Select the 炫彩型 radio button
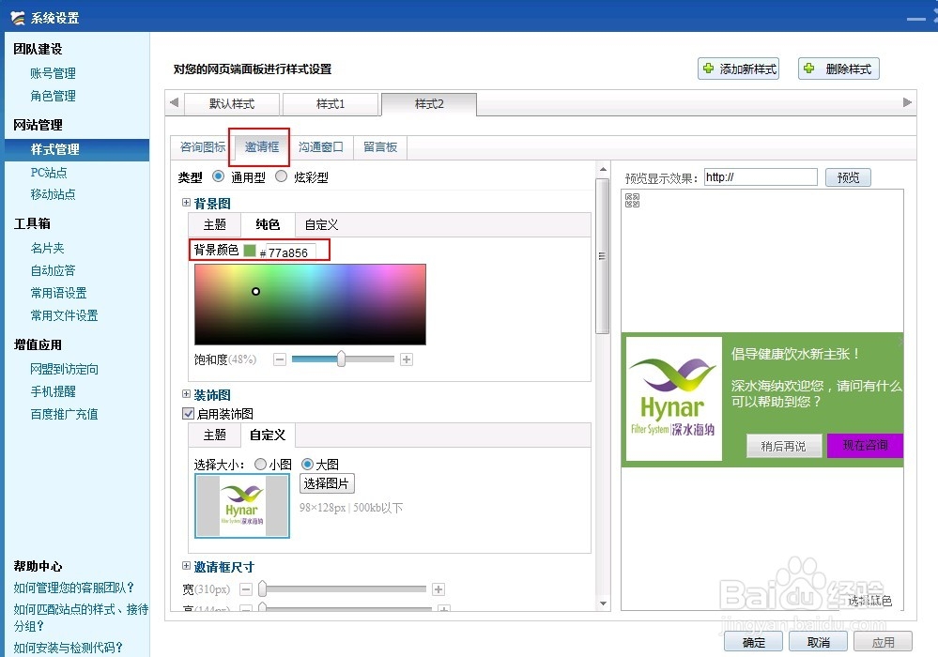This screenshot has width=938, height=657. pyautogui.click(x=282, y=177)
